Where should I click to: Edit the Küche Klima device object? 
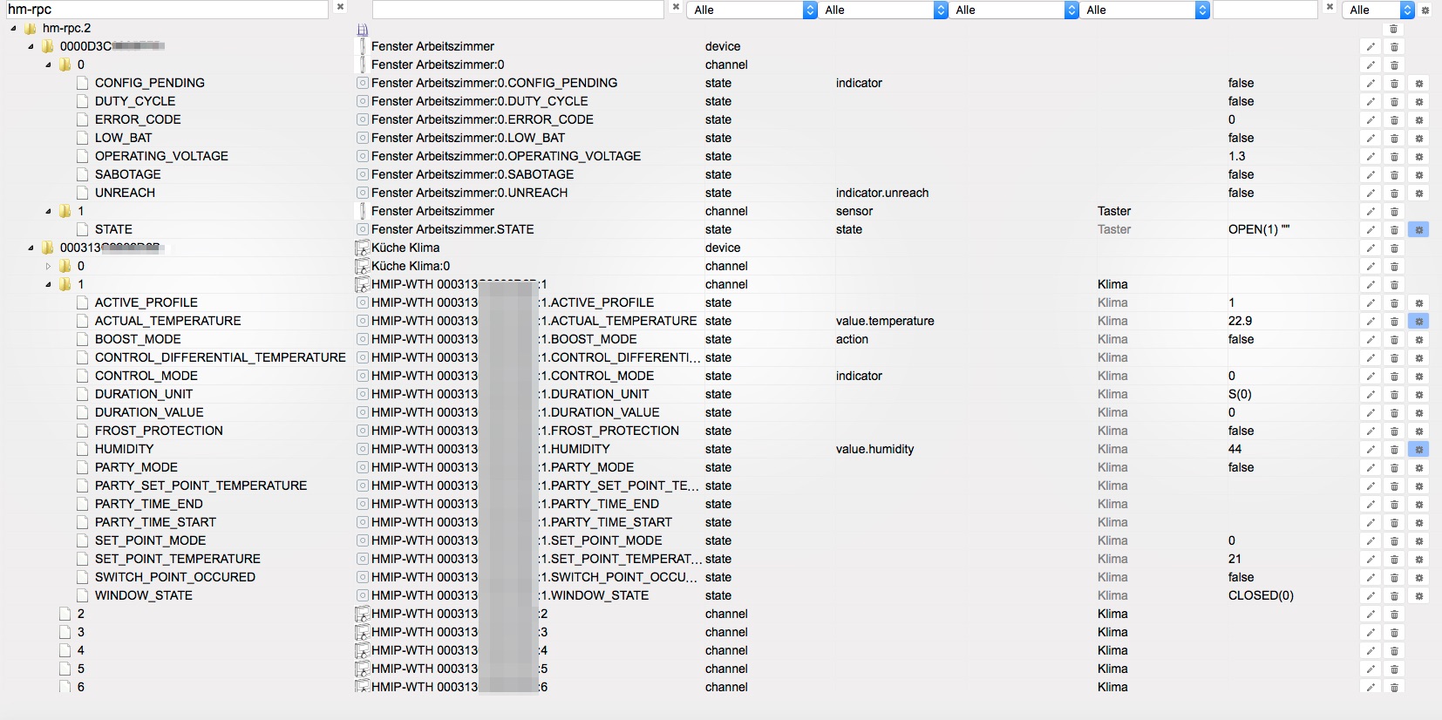pyautogui.click(x=1371, y=248)
